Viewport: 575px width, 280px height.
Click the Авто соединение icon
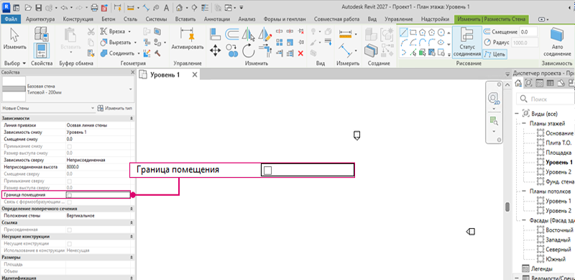click(x=556, y=42)
